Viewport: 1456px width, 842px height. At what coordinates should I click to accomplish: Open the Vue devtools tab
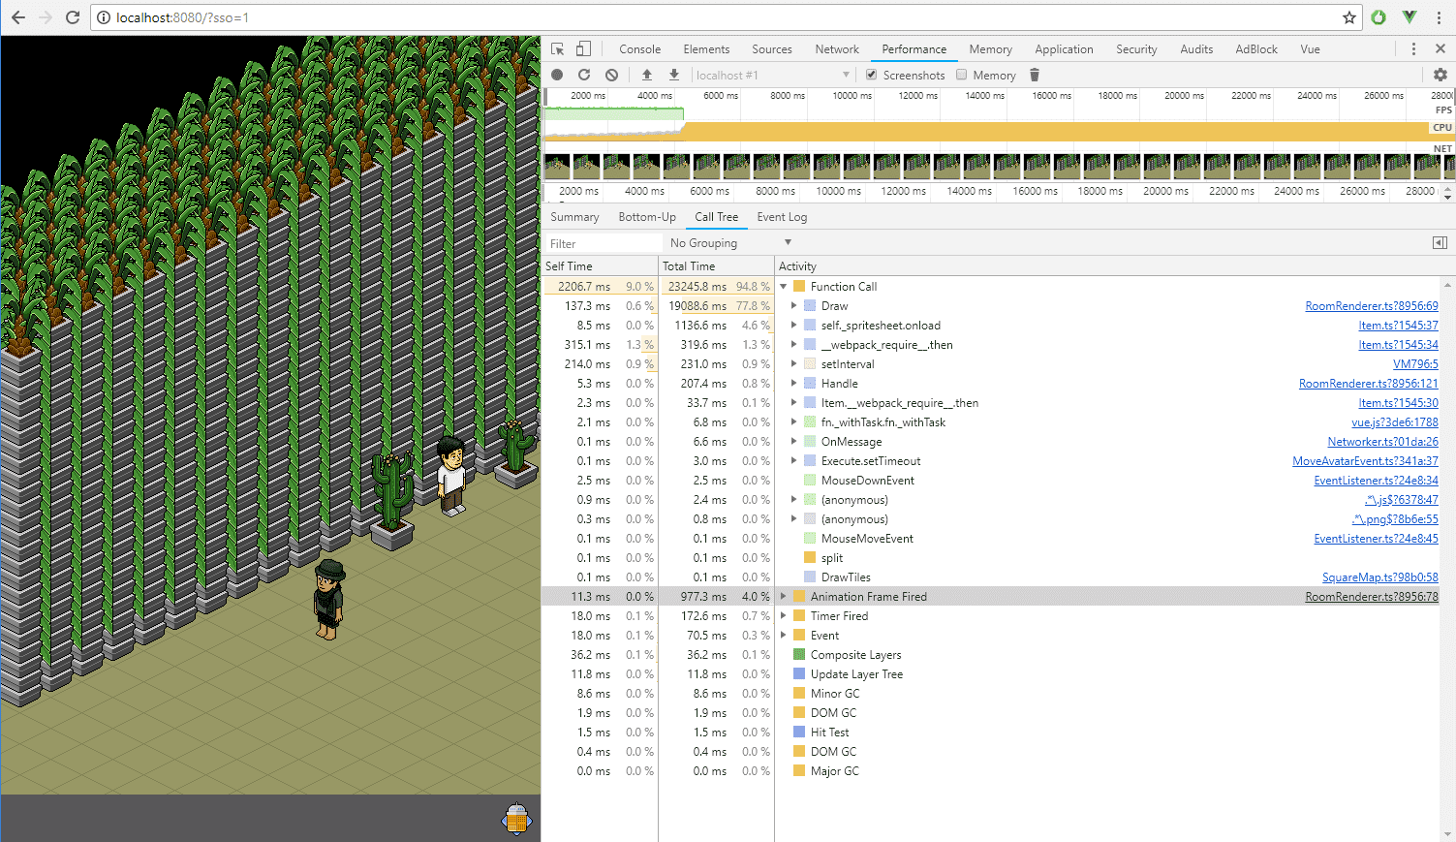1310,49
